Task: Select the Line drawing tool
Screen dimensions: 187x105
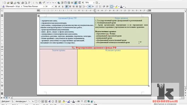Action: (x=29, y=101)
